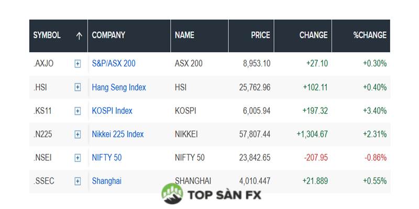Sort by the COMPANY column header

coord(108,36)
